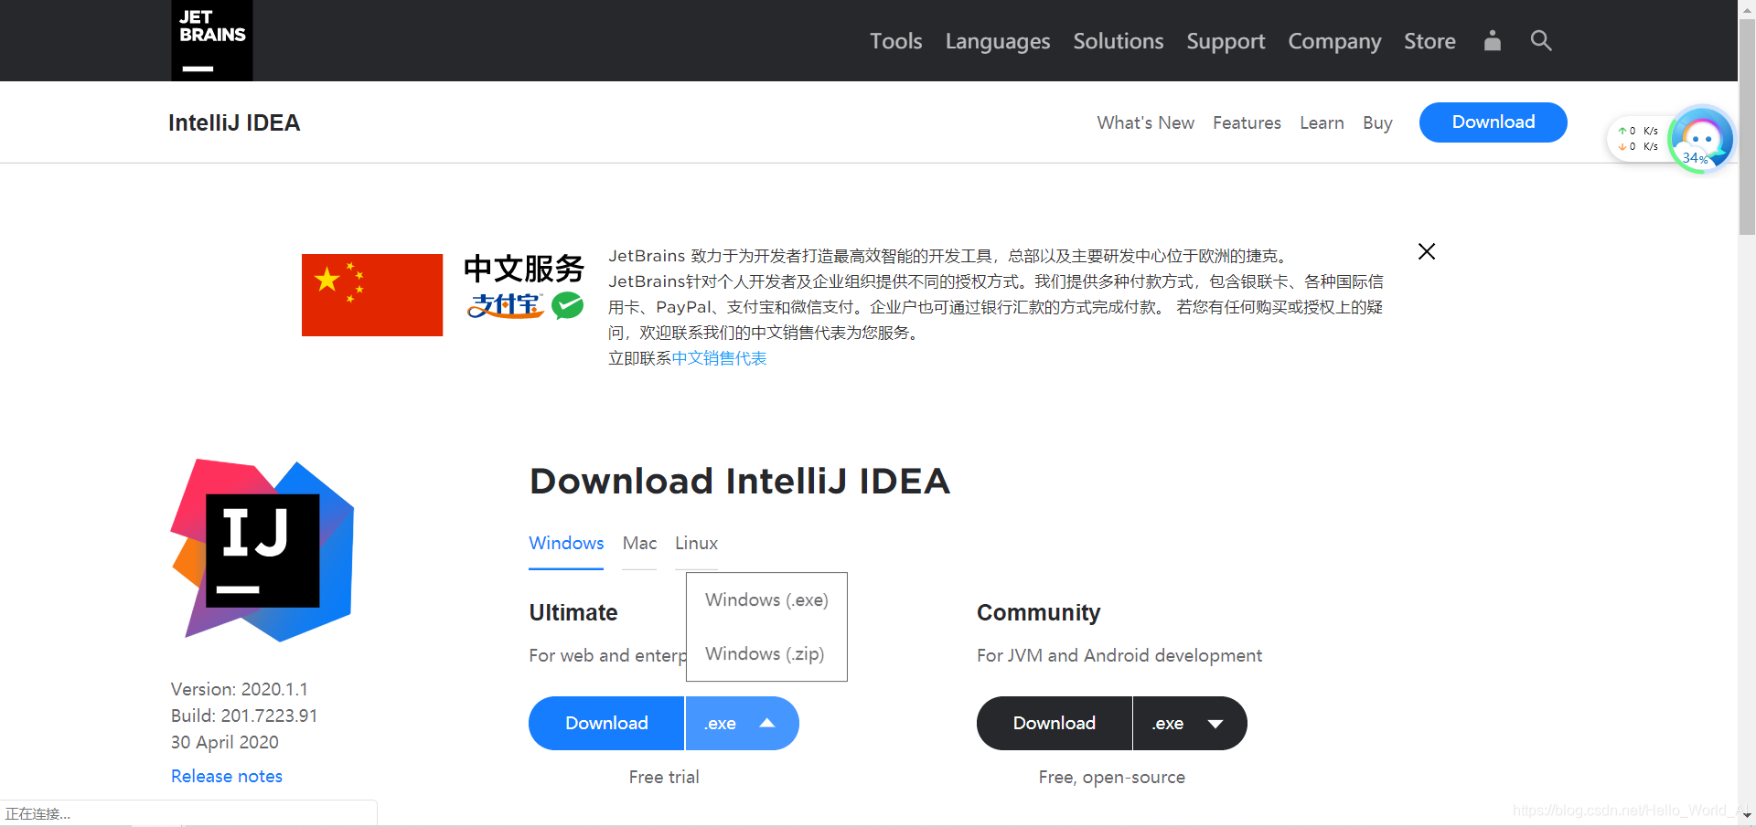This screenshot has height=827, width=1756.
Task: Click the IntelliJ IDEA IJ logo
Action: coord(262,550)
